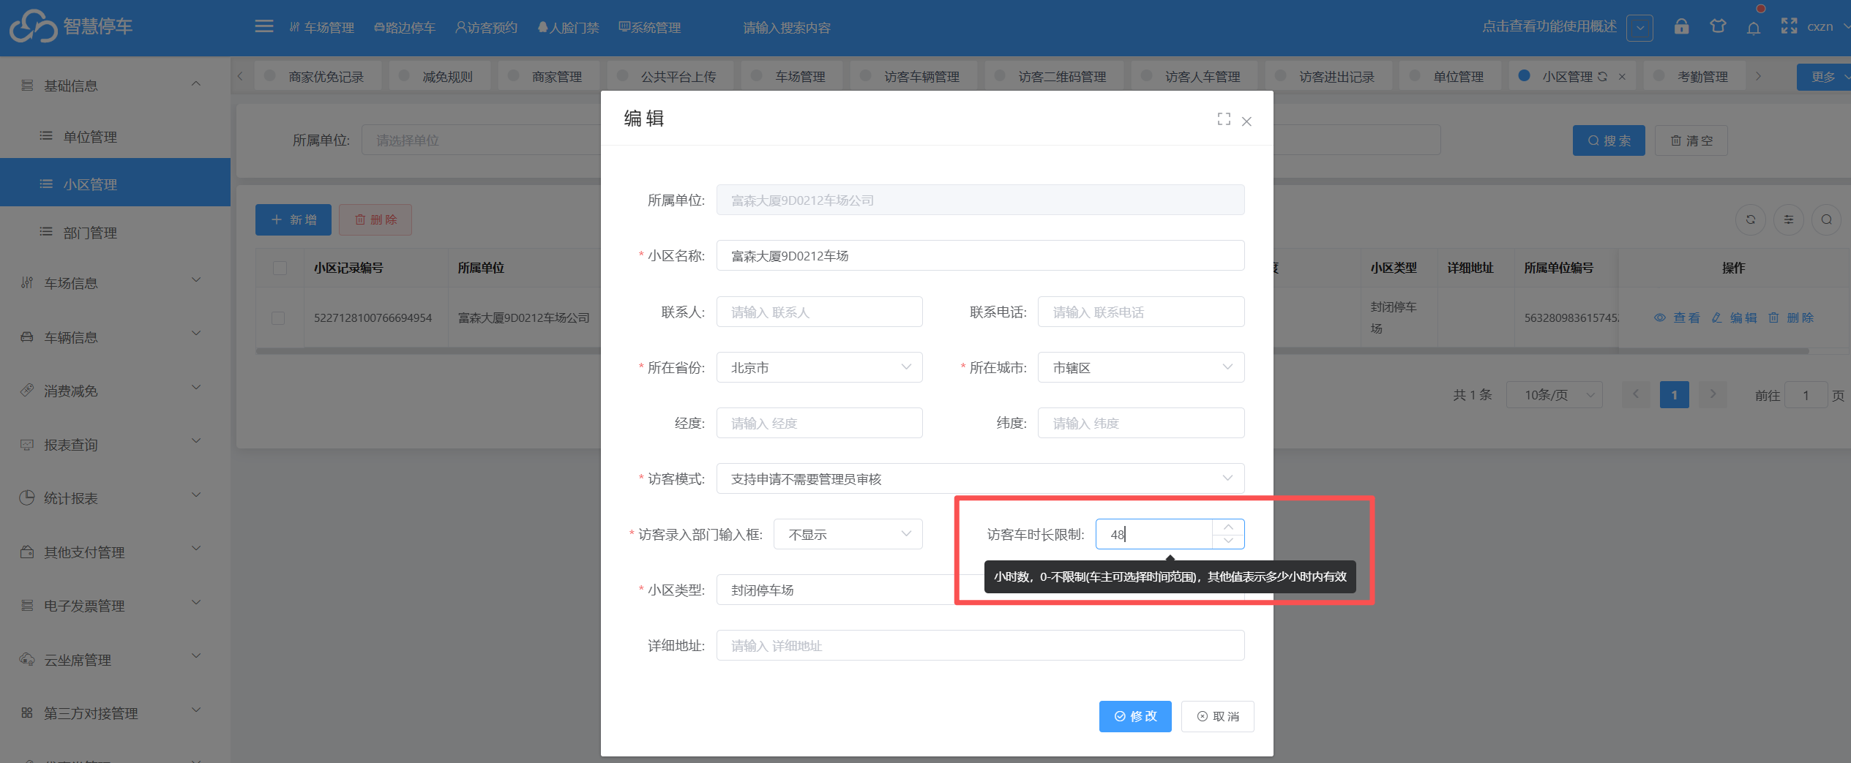
Task: Increase 访客车时长限制 value with up arrow
Action: click(x=1228, y=527)
